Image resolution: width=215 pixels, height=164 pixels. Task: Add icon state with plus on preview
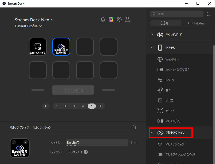click(14, 142)
